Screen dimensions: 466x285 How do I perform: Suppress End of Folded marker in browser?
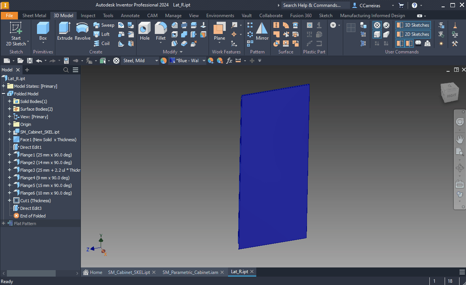point(33,216)
